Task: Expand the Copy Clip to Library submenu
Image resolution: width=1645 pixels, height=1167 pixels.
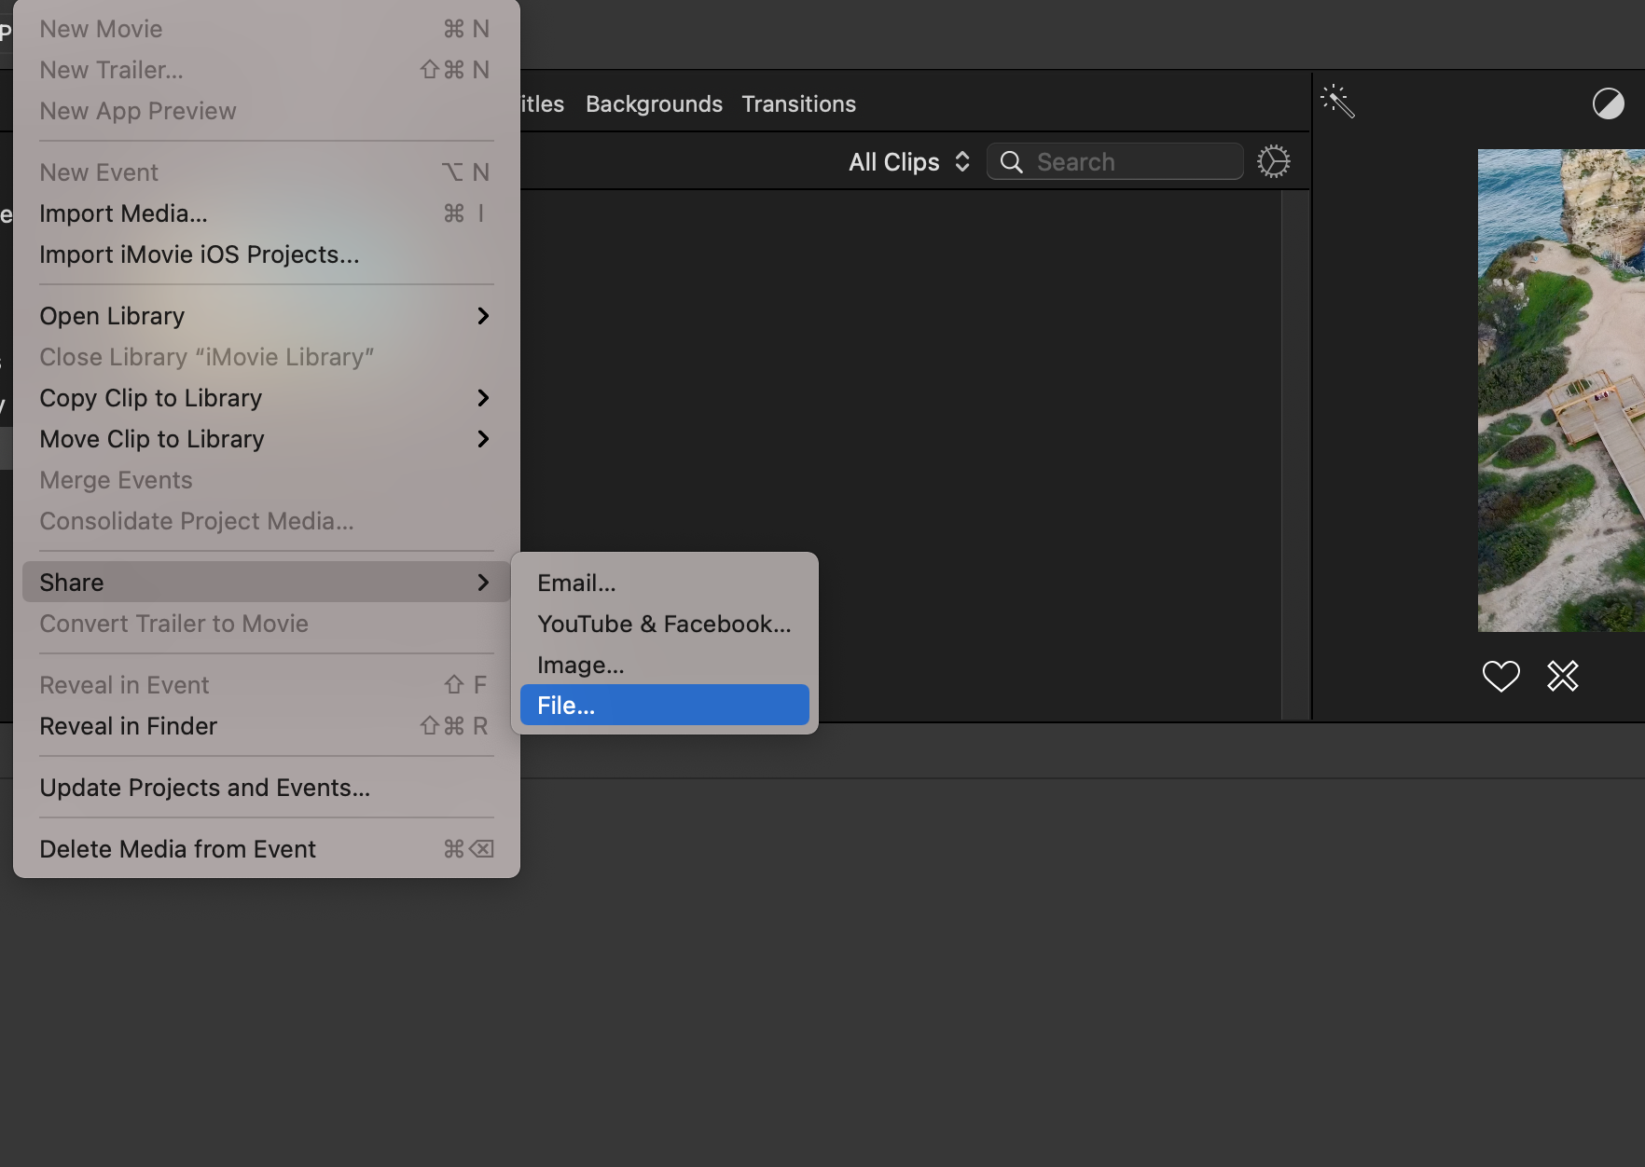Action: click(483, 398)
